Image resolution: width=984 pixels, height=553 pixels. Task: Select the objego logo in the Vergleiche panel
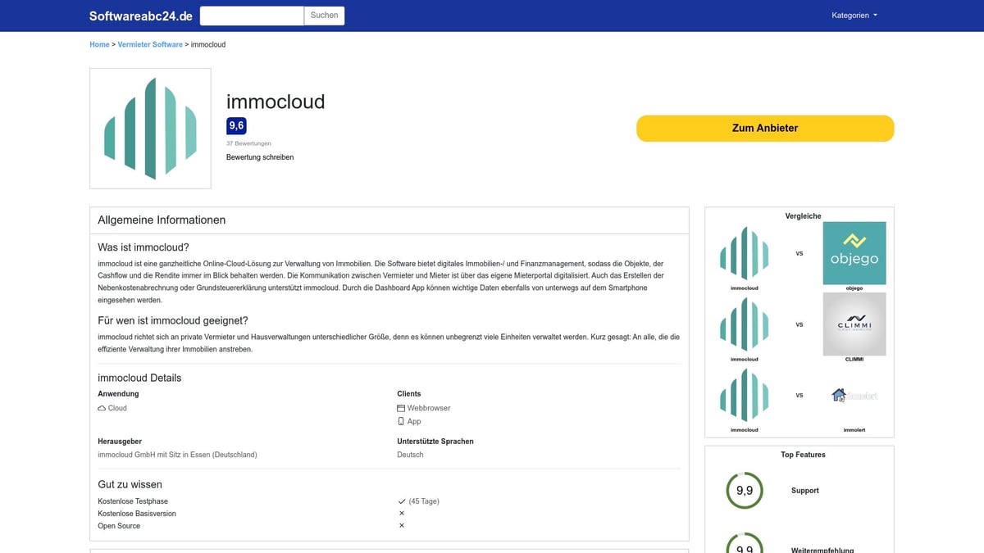[854, 253]
